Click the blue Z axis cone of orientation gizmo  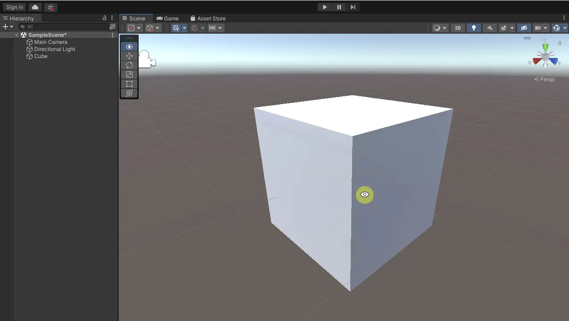tap(553, 61)
